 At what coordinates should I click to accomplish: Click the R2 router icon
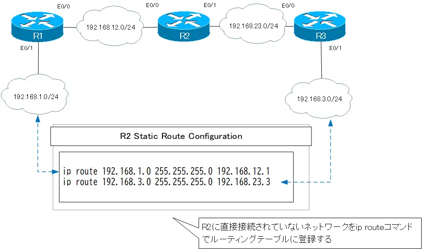pos(184,27)
